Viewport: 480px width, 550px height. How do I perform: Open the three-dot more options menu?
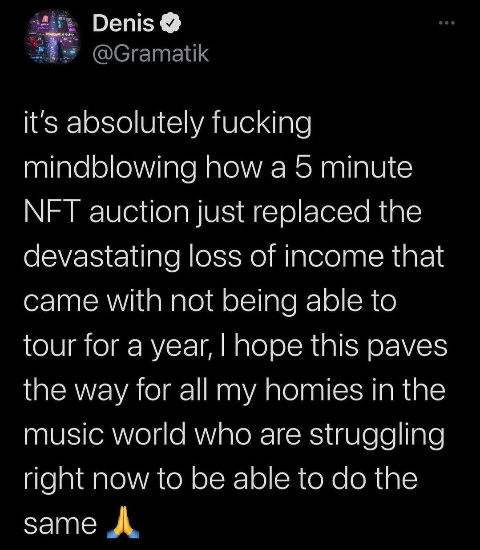click(x=446, y=22)
